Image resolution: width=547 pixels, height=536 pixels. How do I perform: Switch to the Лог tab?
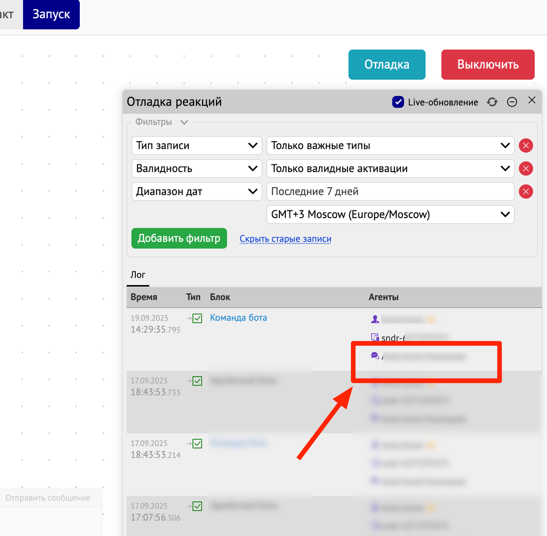pyautogui.click(x=138, y=275)
